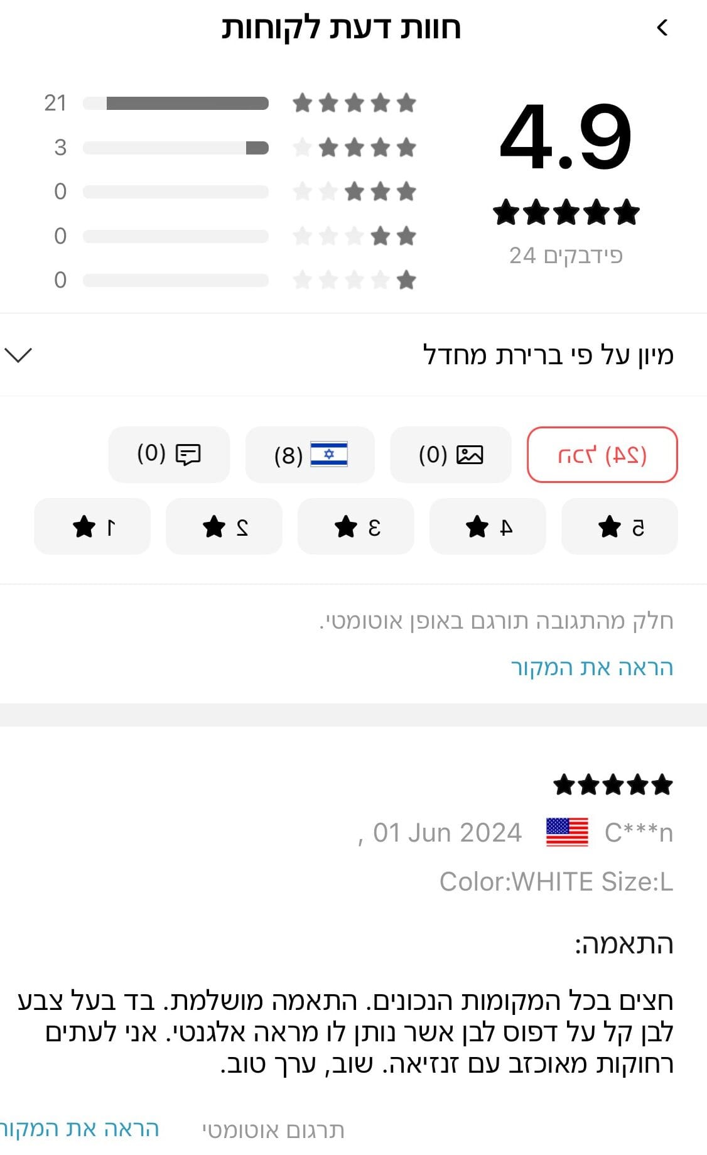Click the five-star rating of C***n's review
The image size is (707, 1155).
coord(613,784)
